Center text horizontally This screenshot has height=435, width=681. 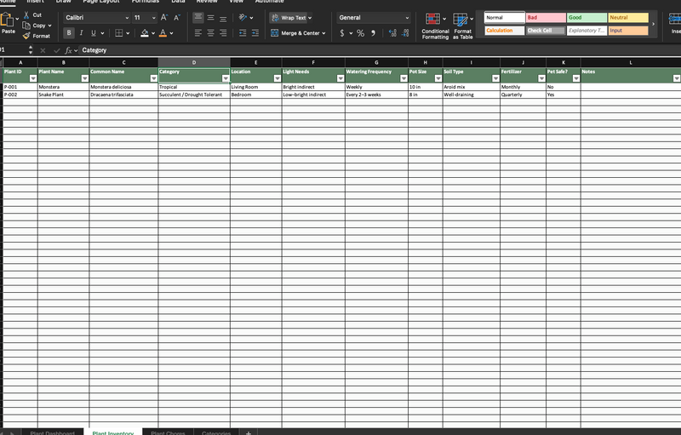pyautogui.click(x=210, y=33)
